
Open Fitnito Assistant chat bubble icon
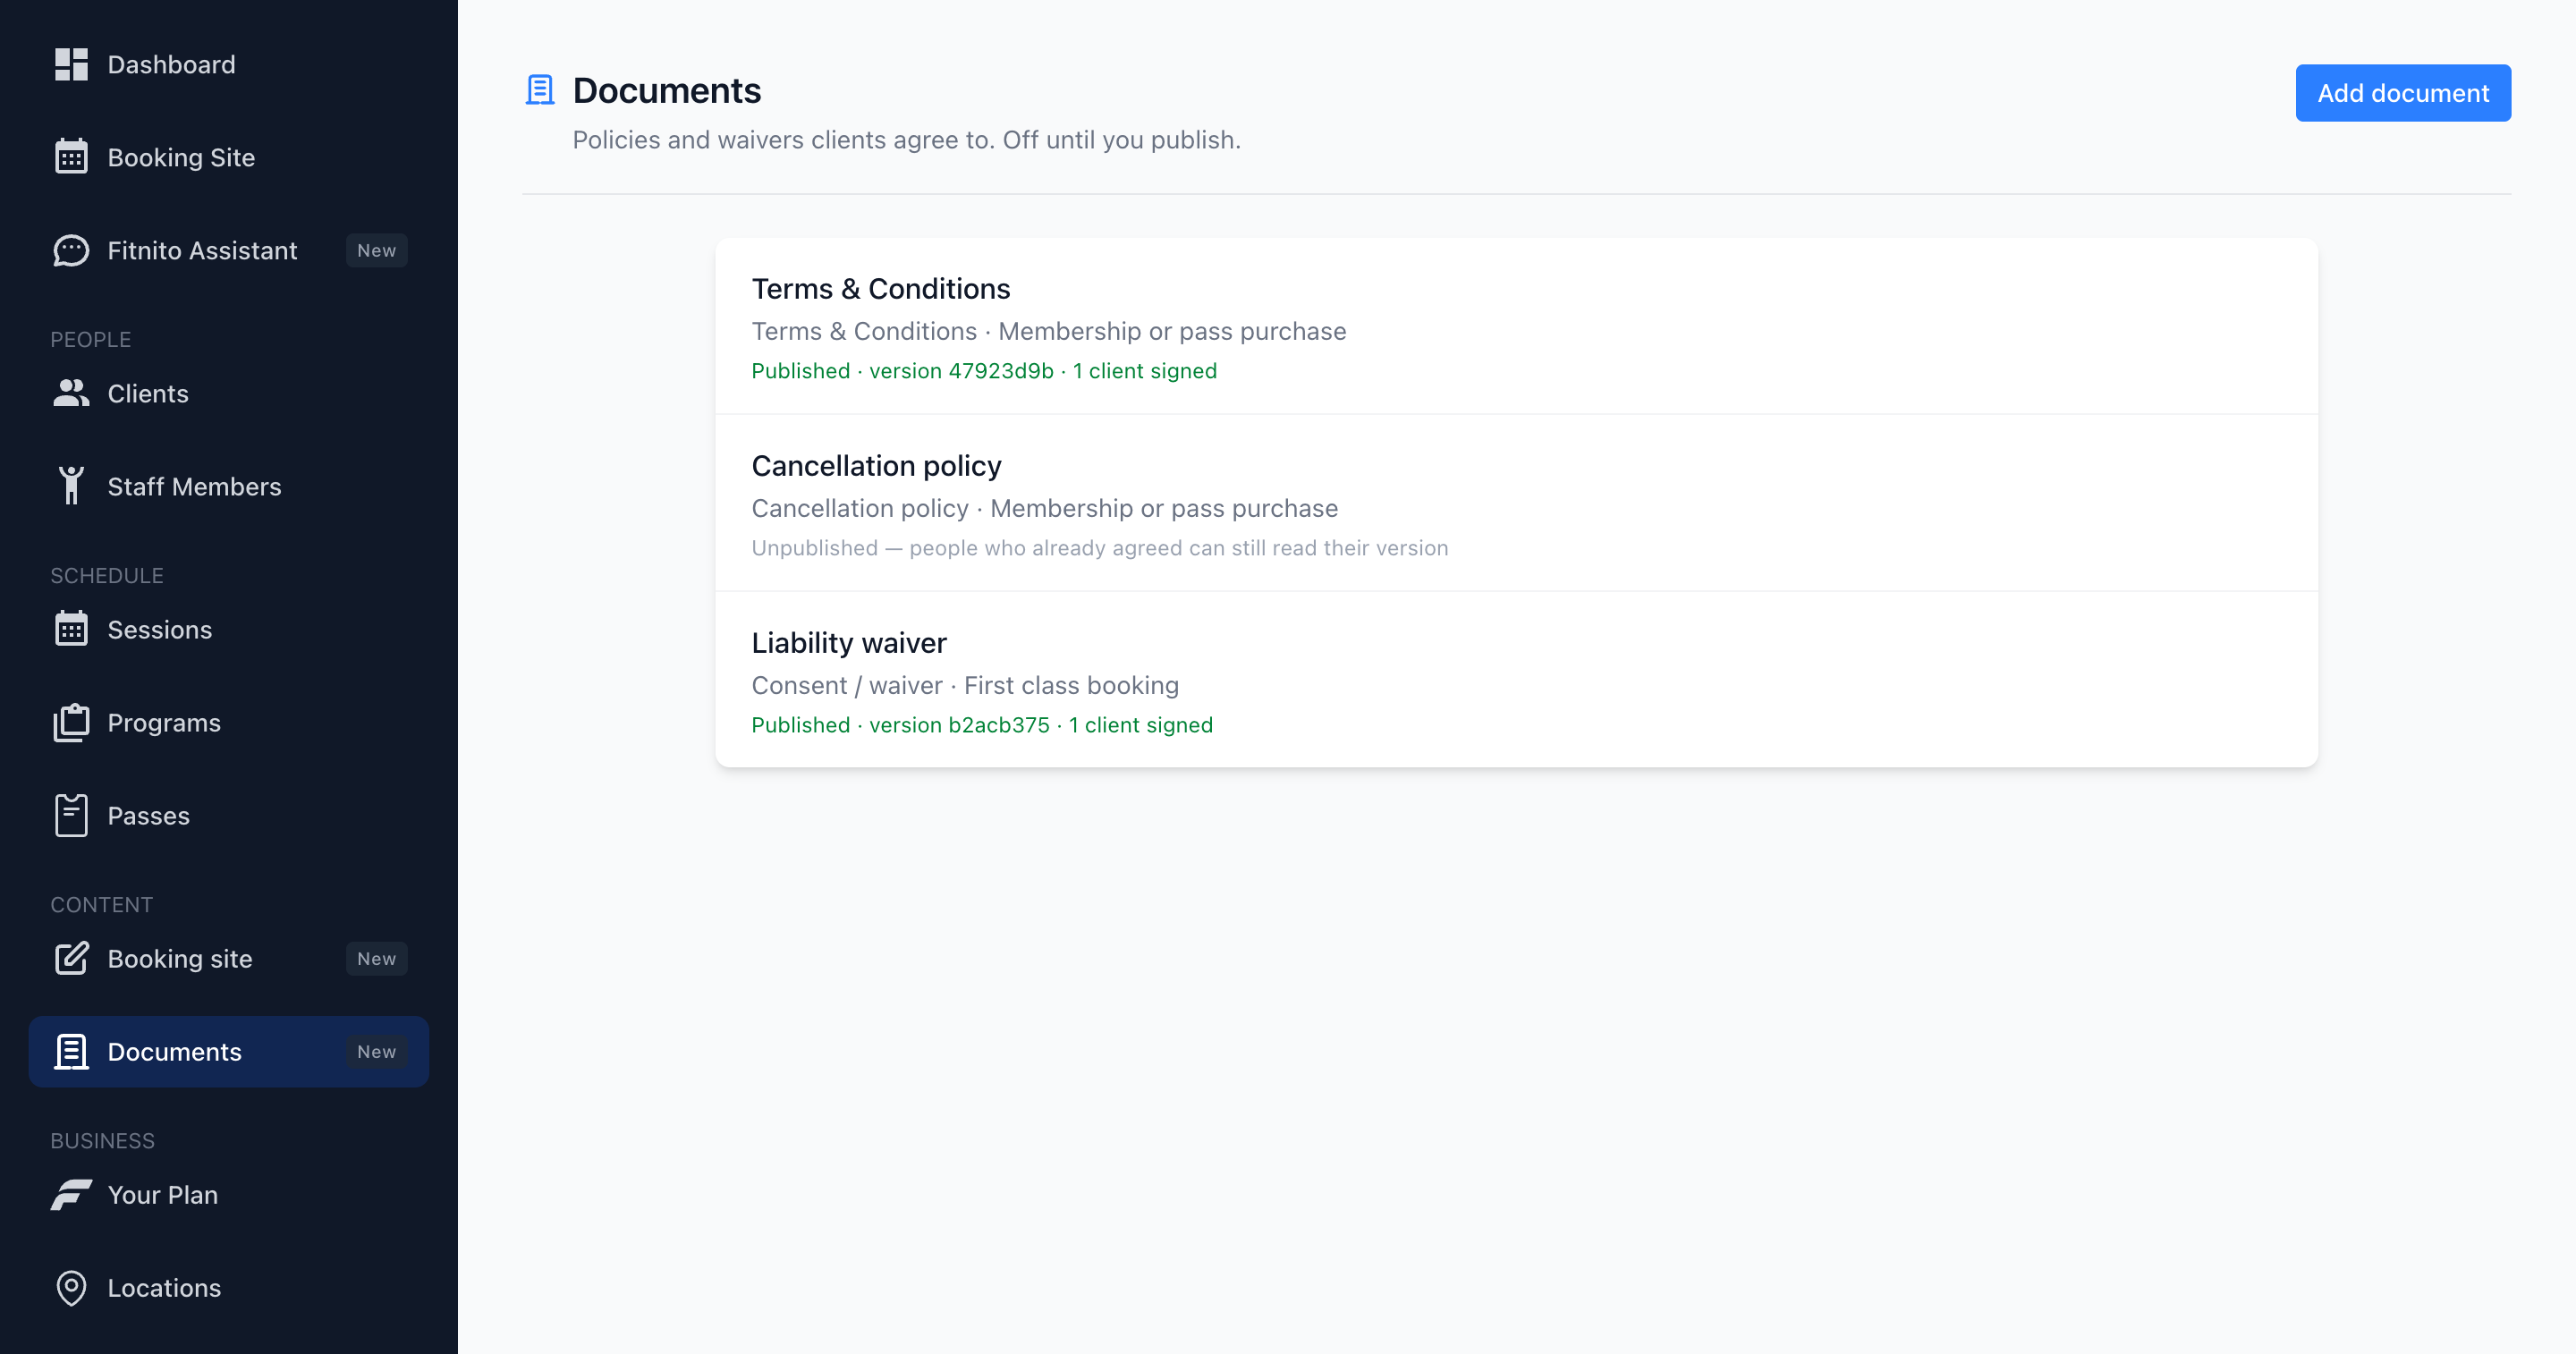[71, 250]
